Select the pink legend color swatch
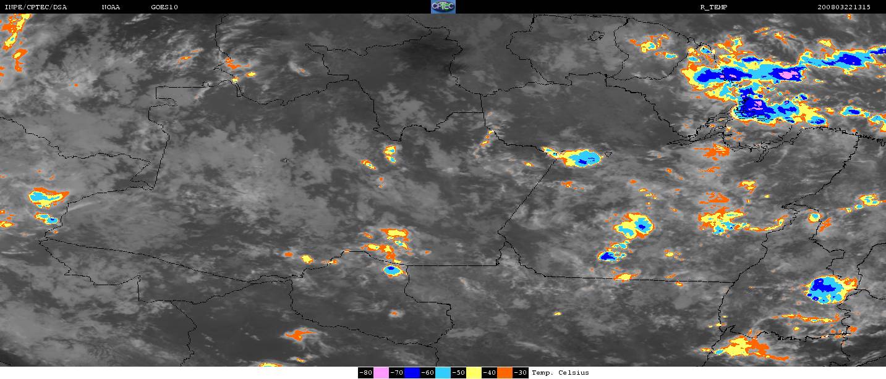This screenshot has height=379, width=886. click(381, 372)
